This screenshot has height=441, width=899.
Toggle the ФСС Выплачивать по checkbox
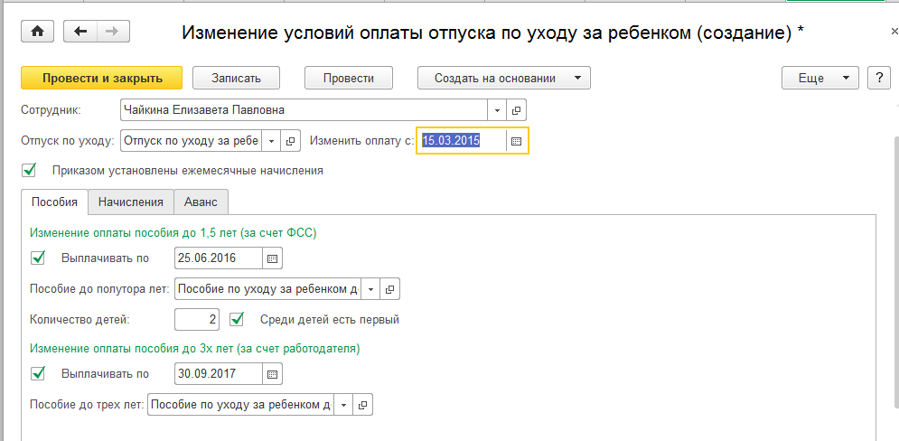pyautogui.click(x=38, y=258)
